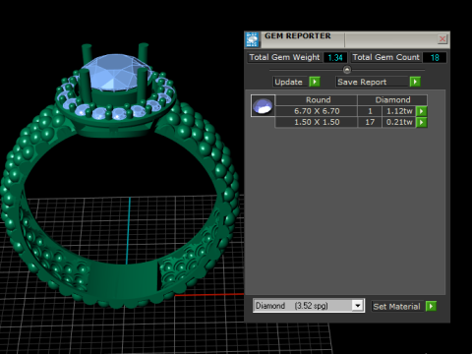Click the Set Material button label

click(396, 307)
